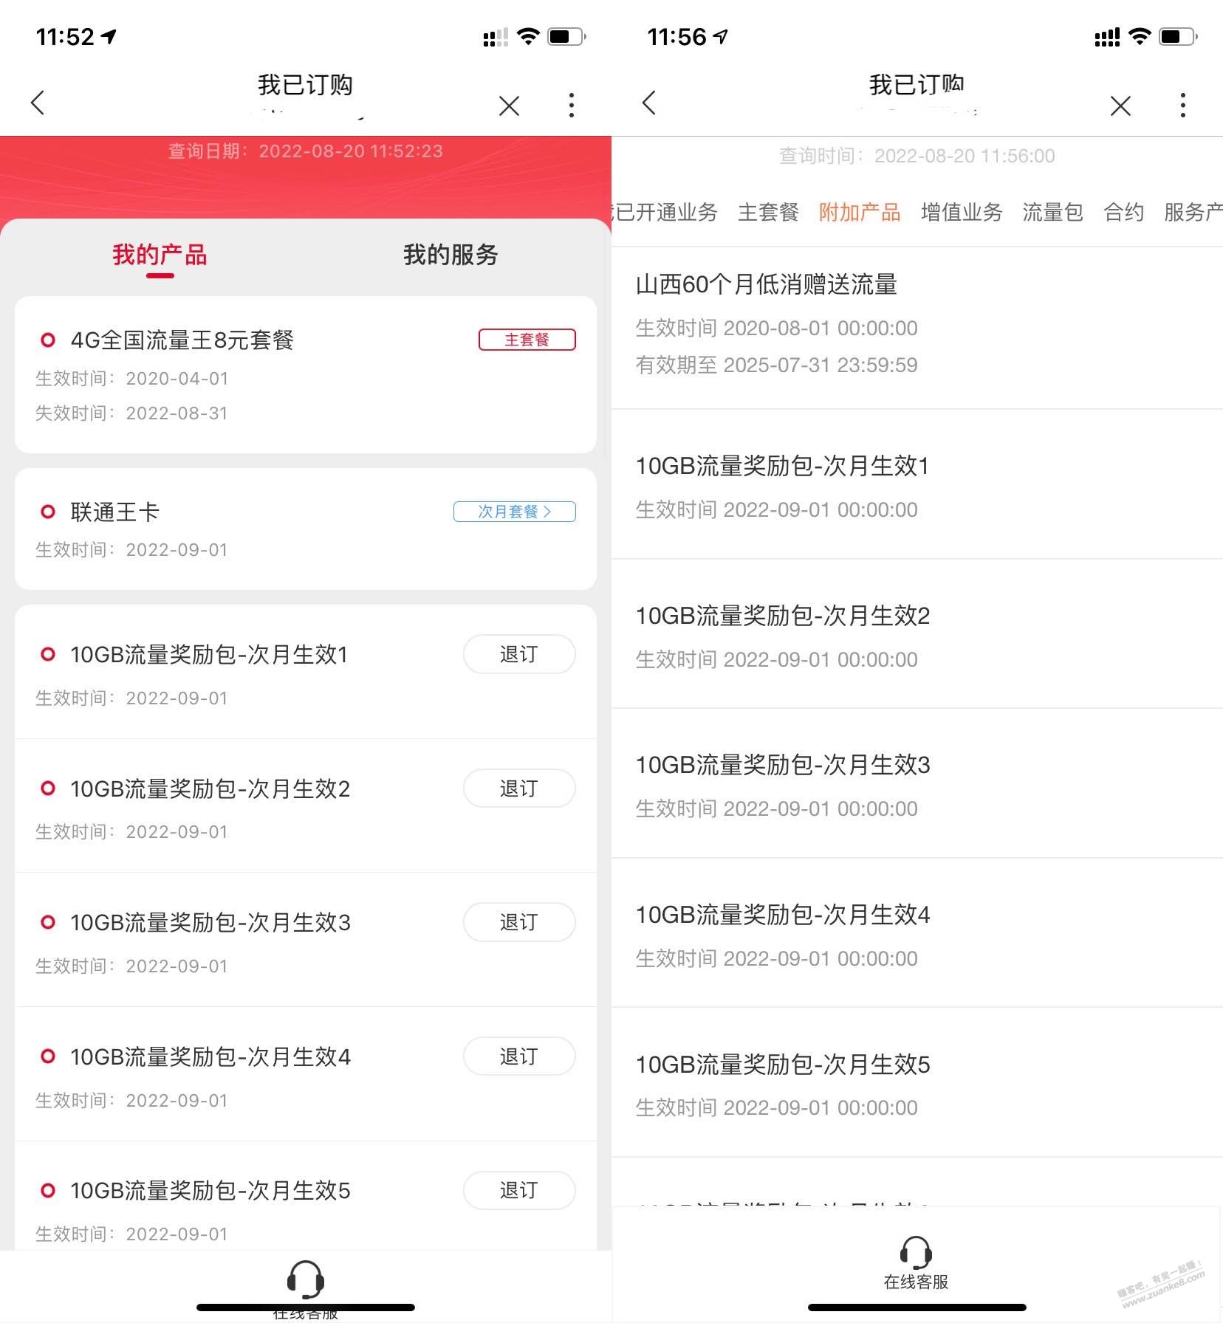Open the three-dot menu on the right screen
The height and width of the screenshot is (1323, 1223).
tap(1182, 105)
